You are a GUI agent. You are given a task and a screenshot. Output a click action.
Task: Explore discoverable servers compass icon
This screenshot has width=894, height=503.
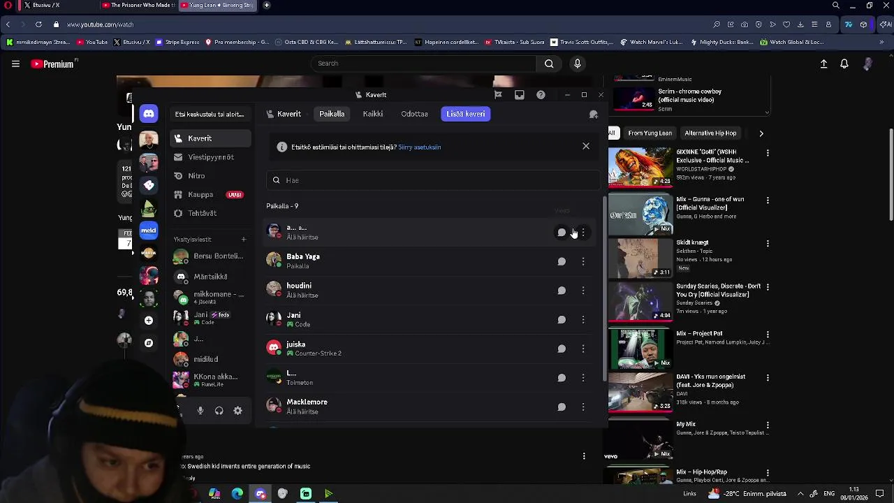tap(148, 343)
